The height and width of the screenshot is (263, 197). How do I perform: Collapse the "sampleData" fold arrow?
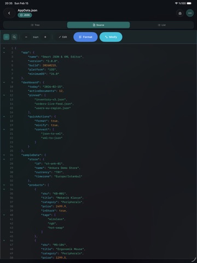4,155
